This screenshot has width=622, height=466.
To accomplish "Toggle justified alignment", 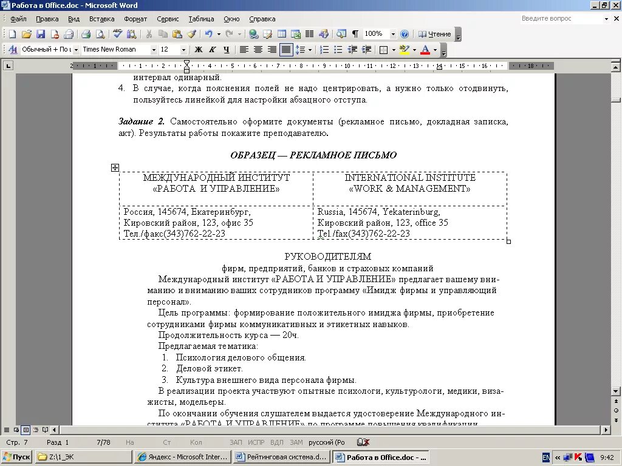I will click(286, 50).
